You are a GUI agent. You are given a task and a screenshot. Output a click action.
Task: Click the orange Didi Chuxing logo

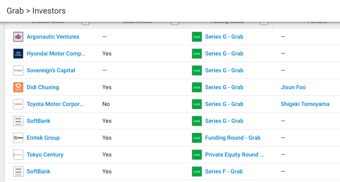[x=18, y=87]
